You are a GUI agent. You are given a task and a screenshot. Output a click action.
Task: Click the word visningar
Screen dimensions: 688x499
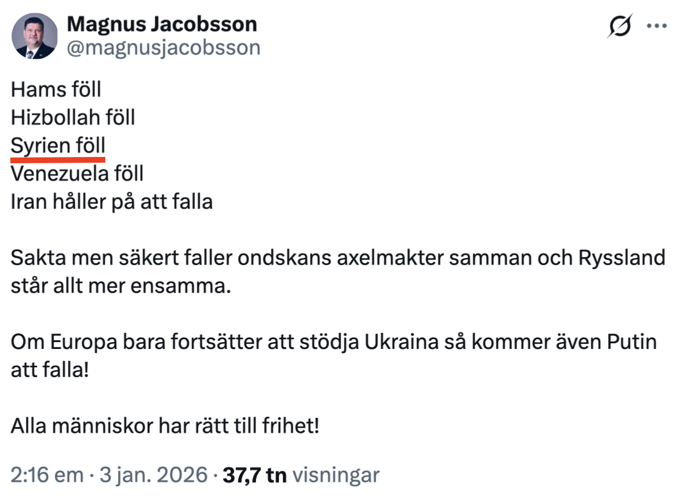[x=336, y=475]
